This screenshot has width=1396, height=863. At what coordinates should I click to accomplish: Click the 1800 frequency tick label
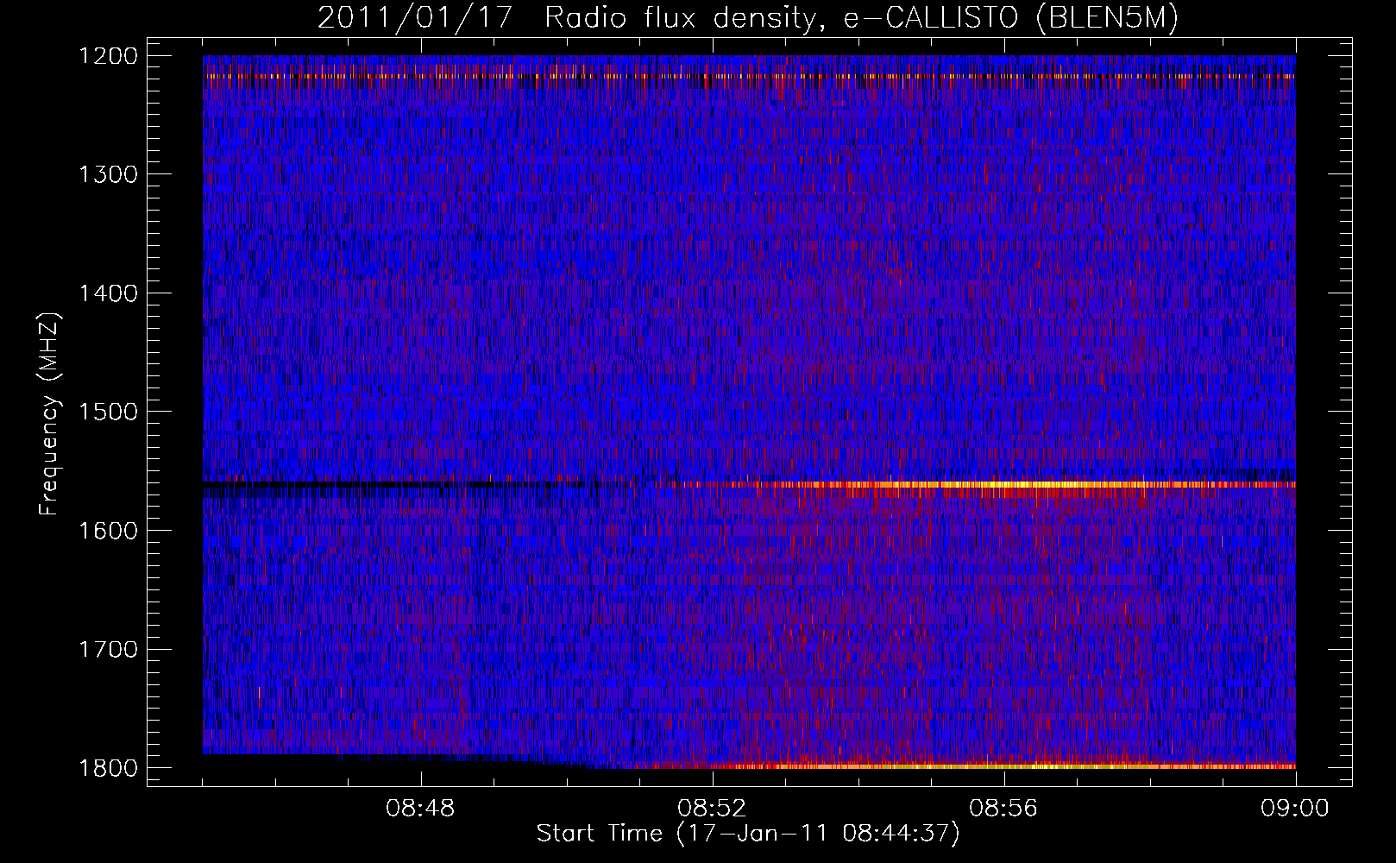coord(108,767)
